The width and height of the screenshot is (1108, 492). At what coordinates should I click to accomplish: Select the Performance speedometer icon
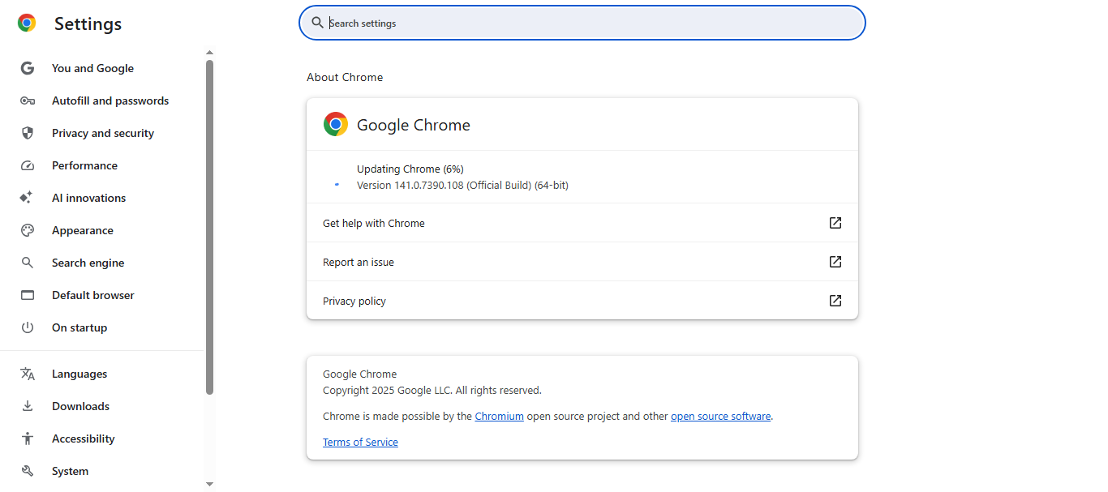point(28,165)
